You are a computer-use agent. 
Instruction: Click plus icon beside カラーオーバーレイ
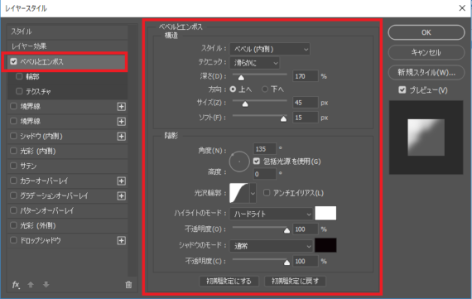click(x=121, y=181)
